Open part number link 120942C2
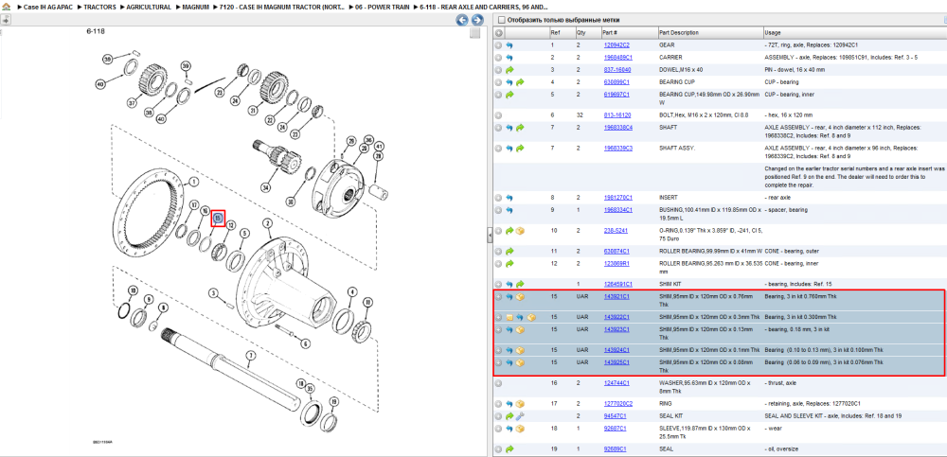This screenshot has height=457, width=947. pos(616,45)
